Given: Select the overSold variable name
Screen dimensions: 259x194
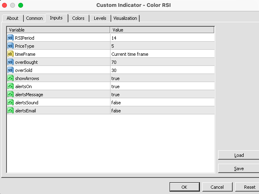Looking at the screenshot, I should point(23,70).
